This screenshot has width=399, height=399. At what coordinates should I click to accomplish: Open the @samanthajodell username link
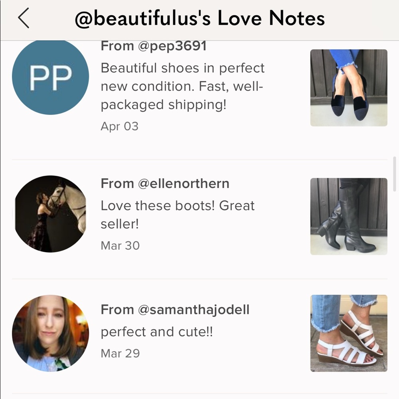[194, 310]
